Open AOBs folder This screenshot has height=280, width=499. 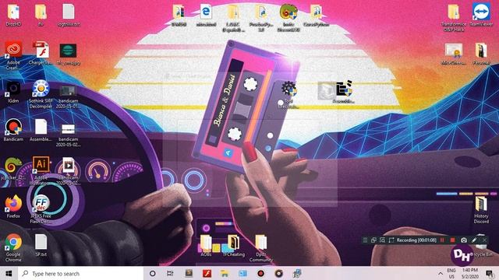[206, 246]
